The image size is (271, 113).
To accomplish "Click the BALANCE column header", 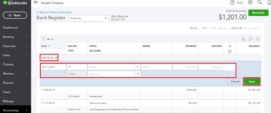I will pyautogui.click(x=254, y=46).
